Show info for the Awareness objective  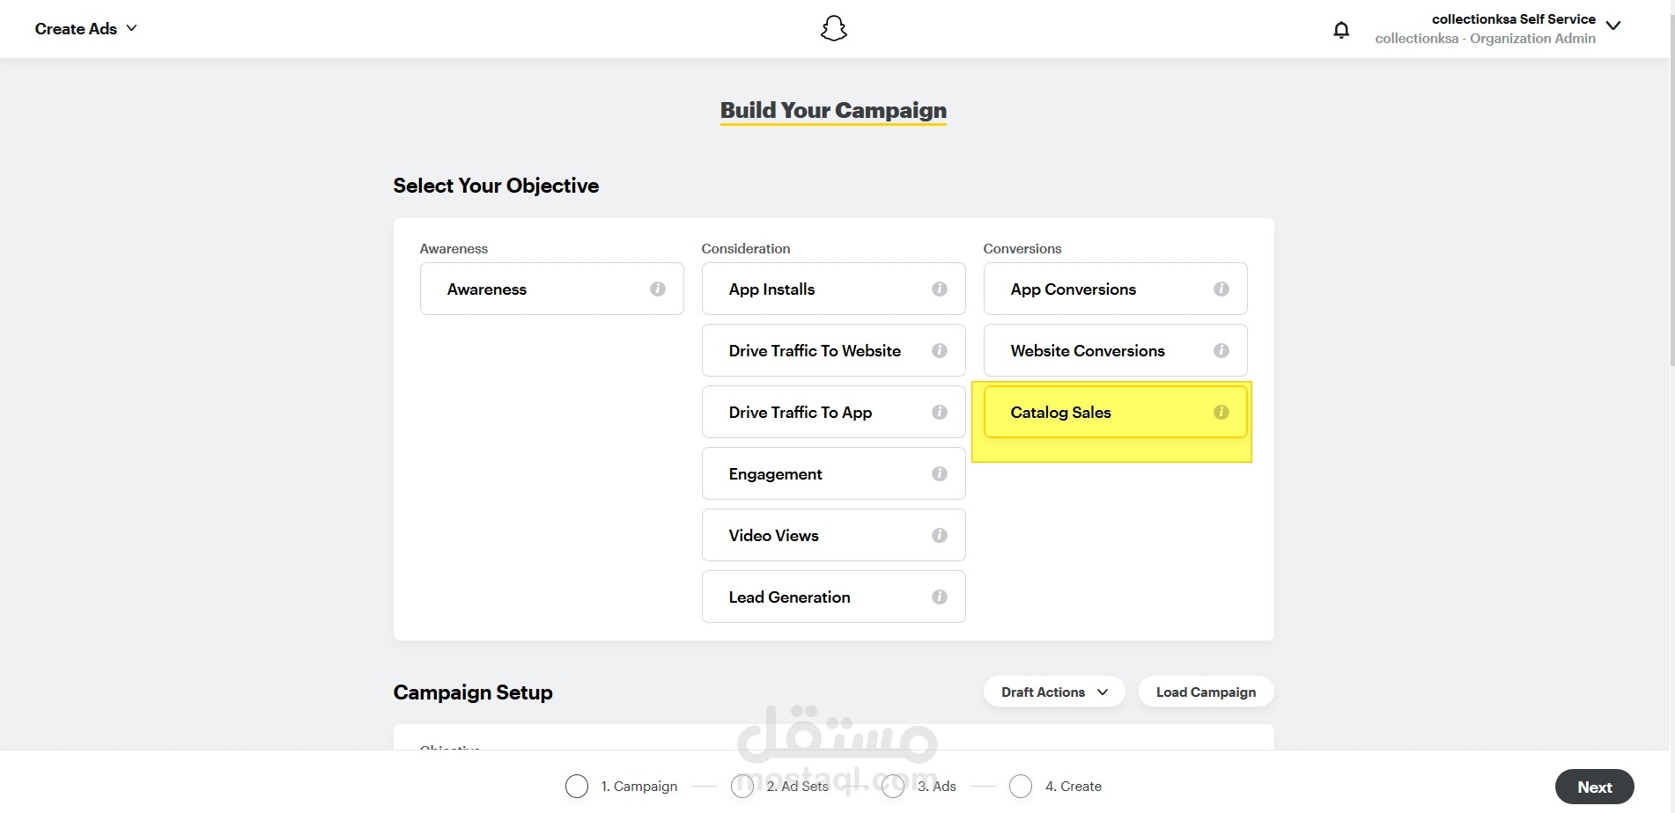click(x=657, y=289)
